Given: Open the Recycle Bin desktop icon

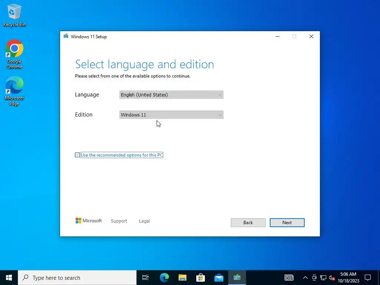Looking at the screenshot, I should point(14,15).
